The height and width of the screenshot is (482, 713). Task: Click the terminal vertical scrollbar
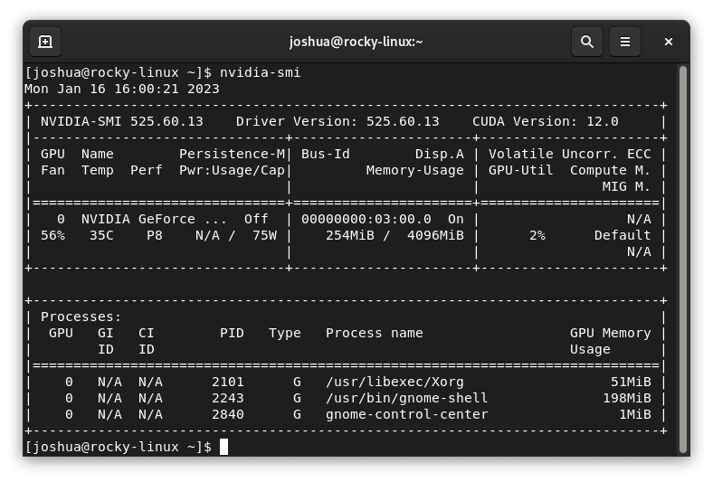[x=682, y=259]
